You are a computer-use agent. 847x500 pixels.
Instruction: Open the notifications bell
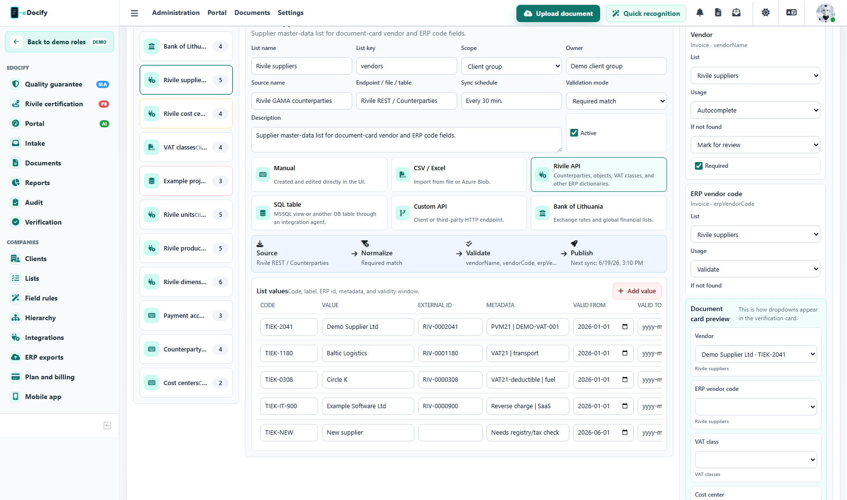click(x=700, y=13)
